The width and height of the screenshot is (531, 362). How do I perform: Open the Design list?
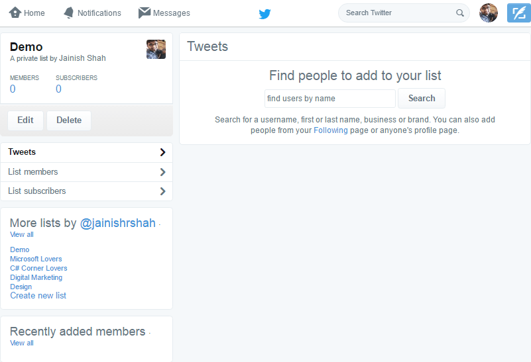click(21, 287)
